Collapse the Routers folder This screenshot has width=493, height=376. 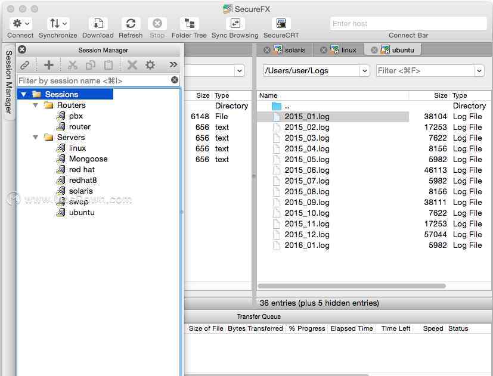click(36, 105)
